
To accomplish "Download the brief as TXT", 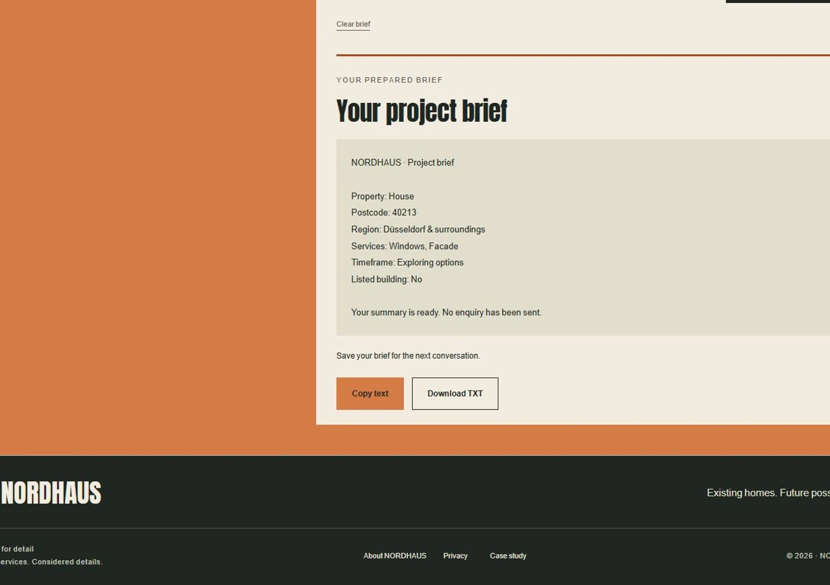I will [455, 394].
